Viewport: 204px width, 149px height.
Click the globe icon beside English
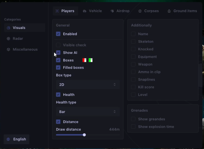8,139
